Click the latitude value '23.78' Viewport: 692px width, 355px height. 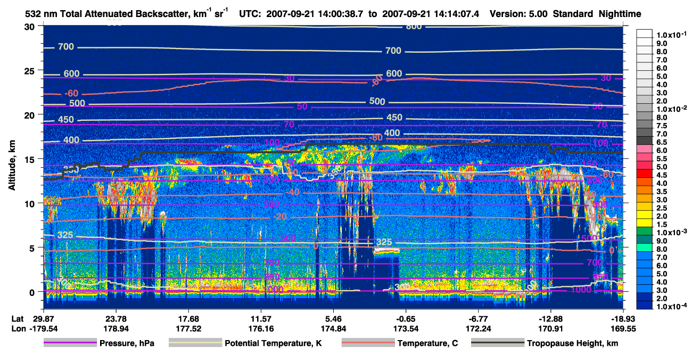117,318
